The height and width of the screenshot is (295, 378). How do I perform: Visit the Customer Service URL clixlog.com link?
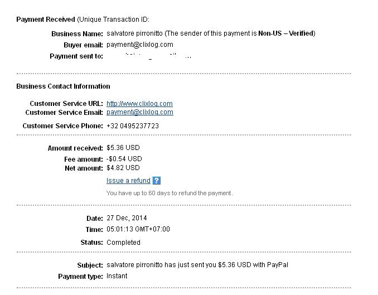(x=139, y=104)
